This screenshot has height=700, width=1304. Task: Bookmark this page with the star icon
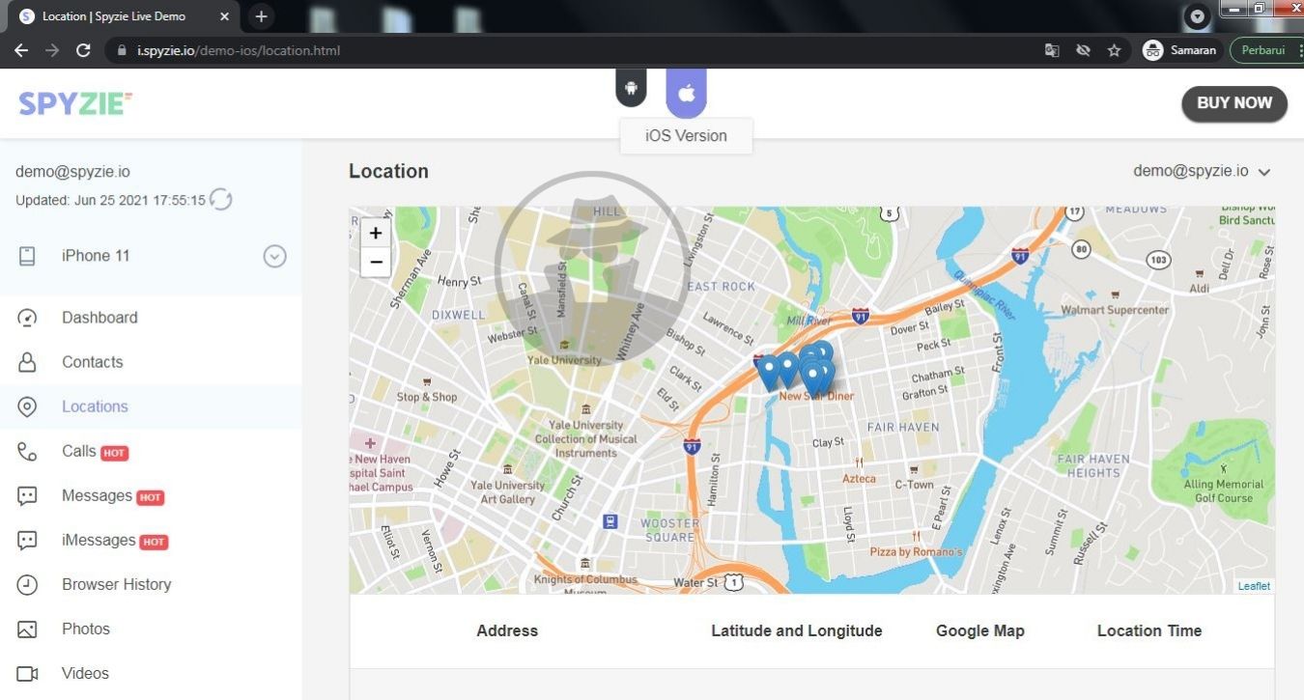pos(1114,50)
